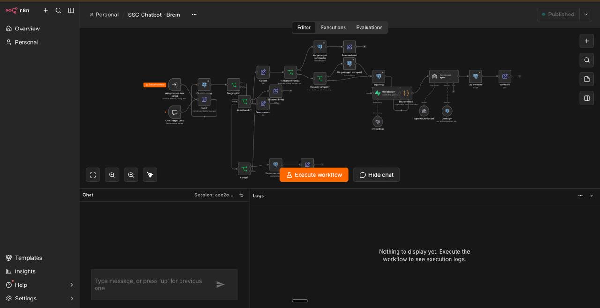Select Kennisbank agent node
The width and height of the screenshot is (600, 308).
coord(444,76)
